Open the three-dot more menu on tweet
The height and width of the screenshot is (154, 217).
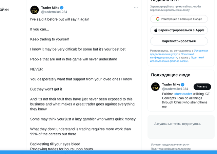[136, 8]
